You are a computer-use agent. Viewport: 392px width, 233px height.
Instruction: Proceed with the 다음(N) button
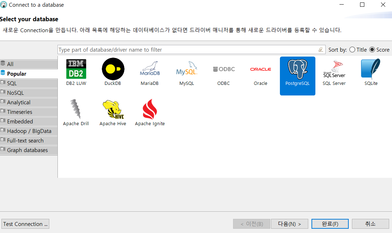289,224
